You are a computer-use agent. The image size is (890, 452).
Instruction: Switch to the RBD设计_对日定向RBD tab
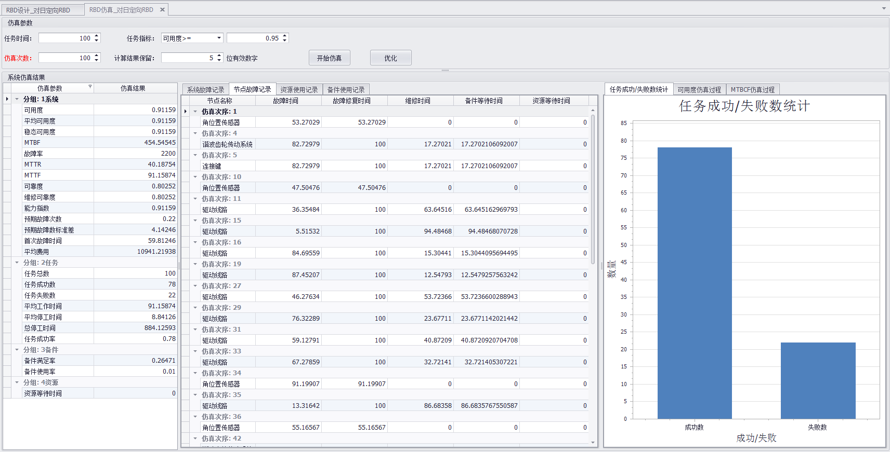point(38,10)
